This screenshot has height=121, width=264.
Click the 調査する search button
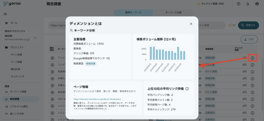click(x=248, y=25)
